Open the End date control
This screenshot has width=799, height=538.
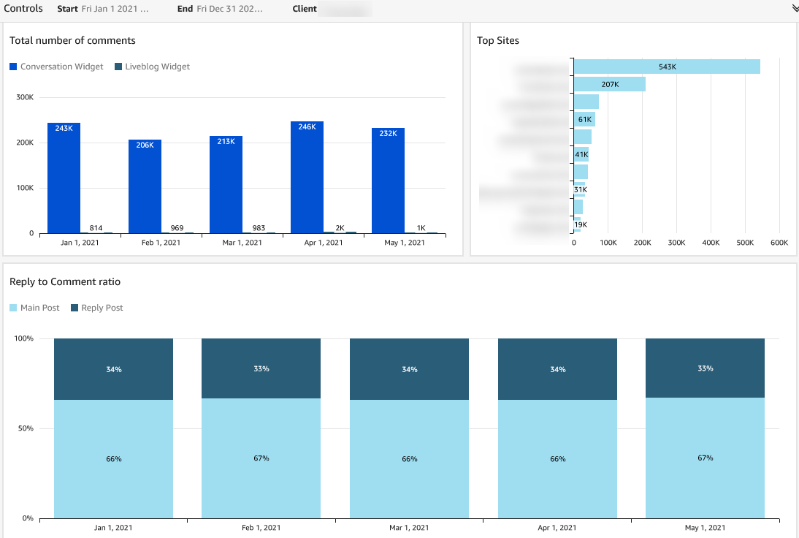220,9
